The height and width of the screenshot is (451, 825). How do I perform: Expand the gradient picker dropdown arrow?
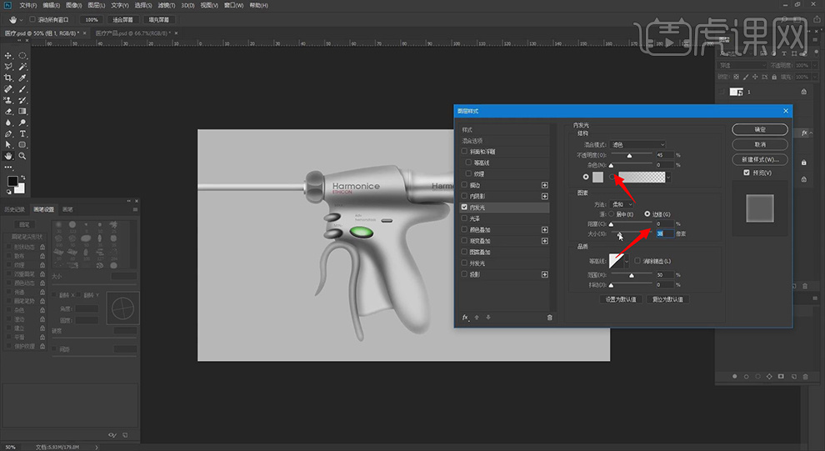click(668, 178)
